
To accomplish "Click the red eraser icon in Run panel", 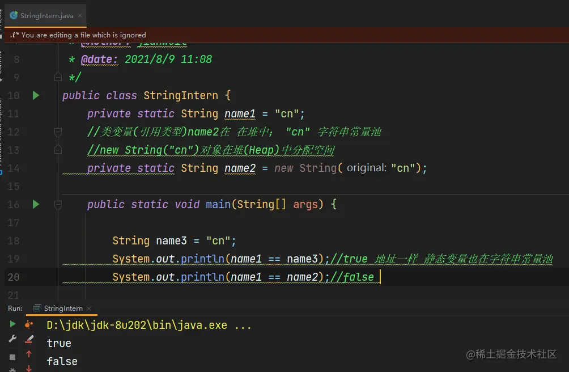I will tap(29, 339).
